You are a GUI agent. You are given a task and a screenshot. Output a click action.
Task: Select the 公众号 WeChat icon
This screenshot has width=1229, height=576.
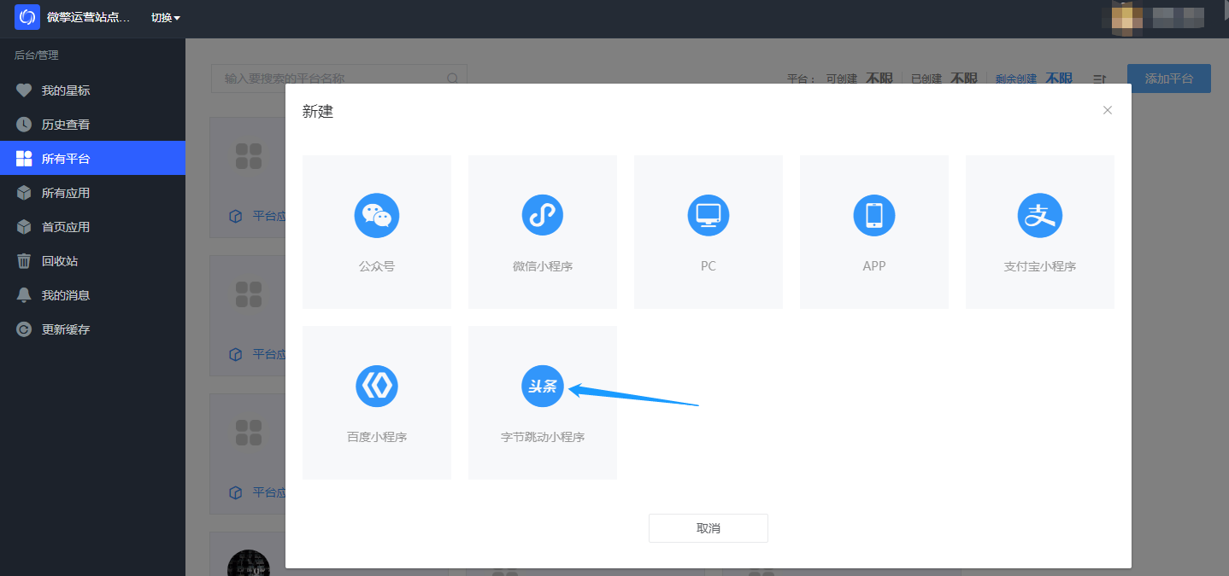[x=377, y=215]
